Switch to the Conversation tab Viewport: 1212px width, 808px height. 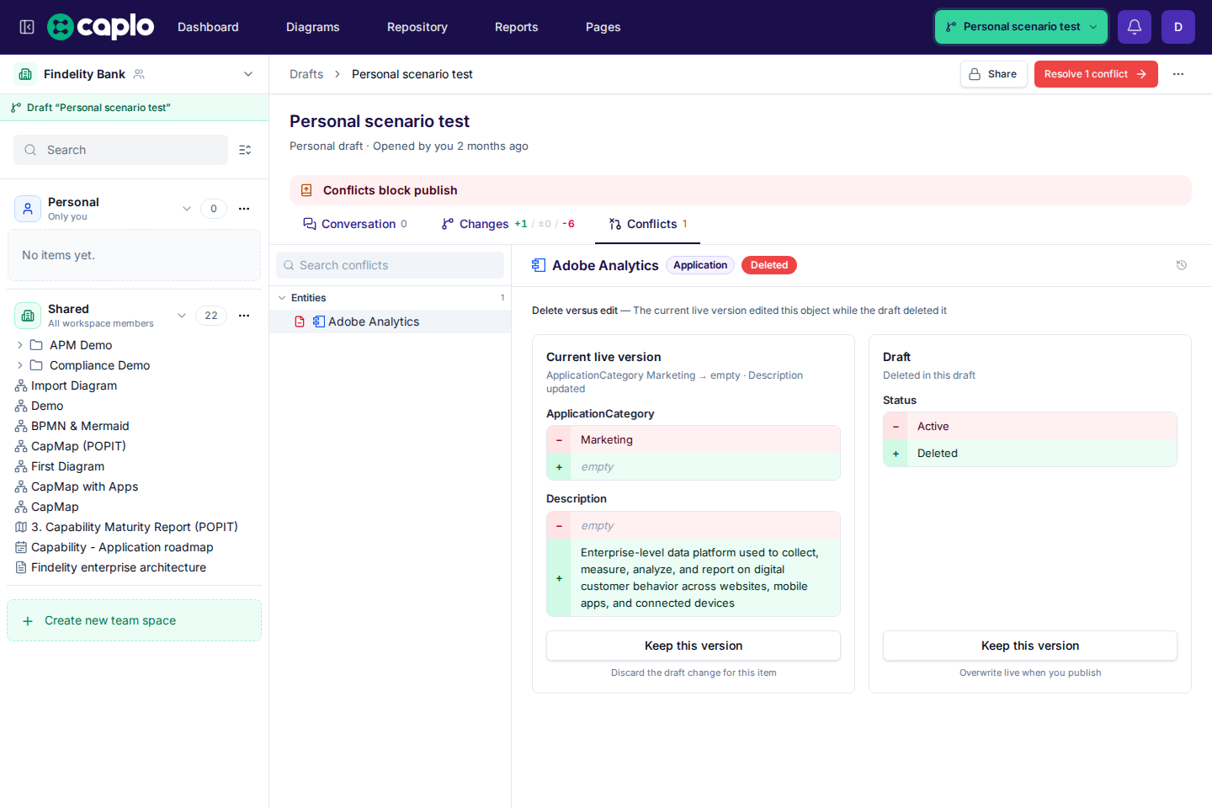pos(355,224)
